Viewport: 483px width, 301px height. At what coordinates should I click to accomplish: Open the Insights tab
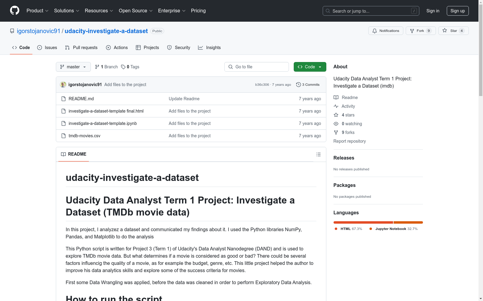click(x=210, y=48)
